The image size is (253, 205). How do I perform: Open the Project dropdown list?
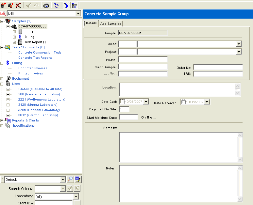coord(239,52)
